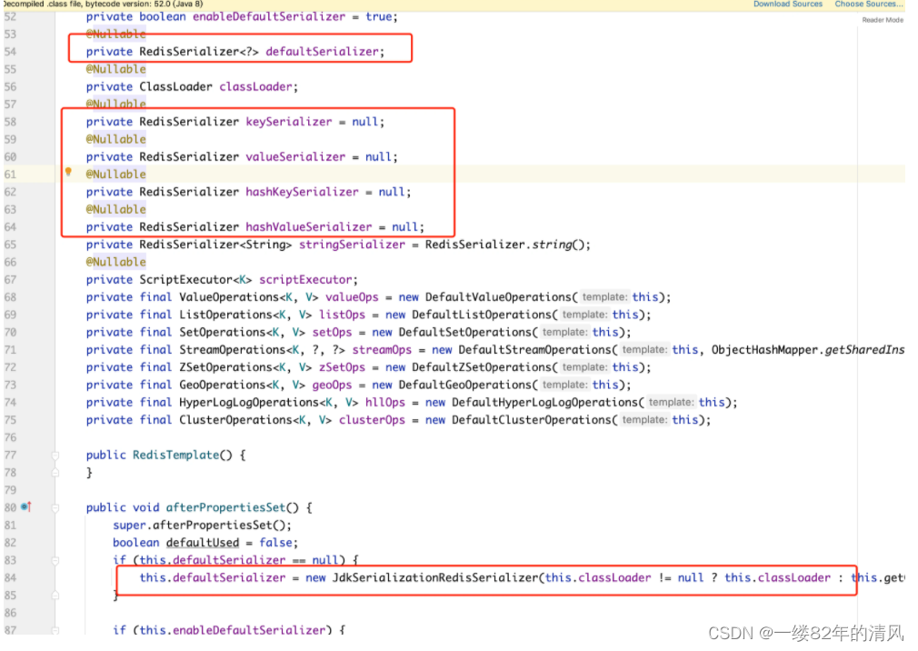Click keySerializer field on line 58
This screenshot has width=918, height=651.
coord(289,122)
